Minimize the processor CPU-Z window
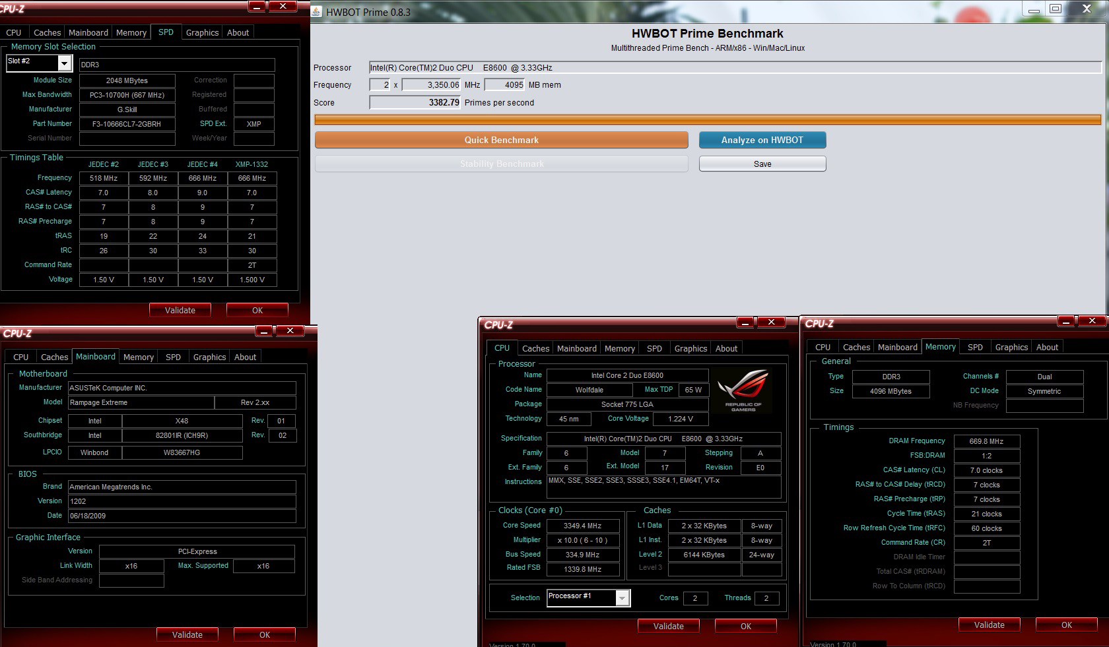Image resolution: width=1109 pixels, height=647 pixels. click(x=745, y=323)
